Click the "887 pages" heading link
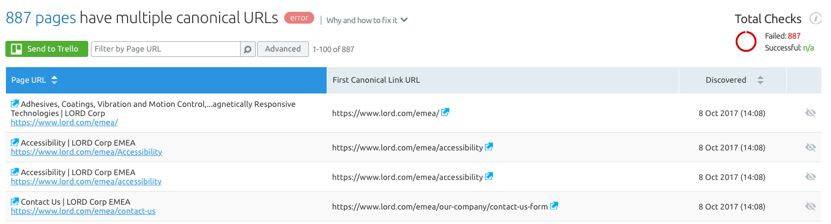 pyautogui.click(x=41, y=18)
